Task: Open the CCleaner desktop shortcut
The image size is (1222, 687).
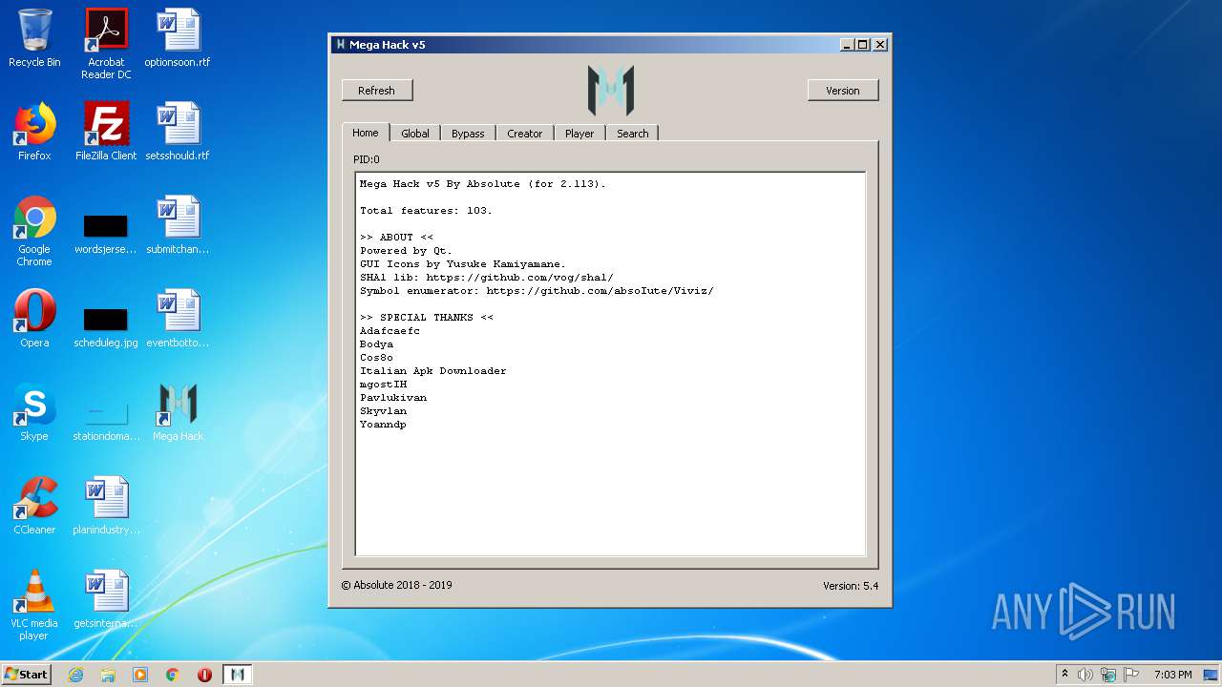Action: tap(34, 506)
